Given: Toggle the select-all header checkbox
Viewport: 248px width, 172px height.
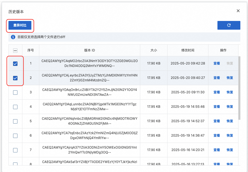Looking at the screenshot, I should [15, 51].
